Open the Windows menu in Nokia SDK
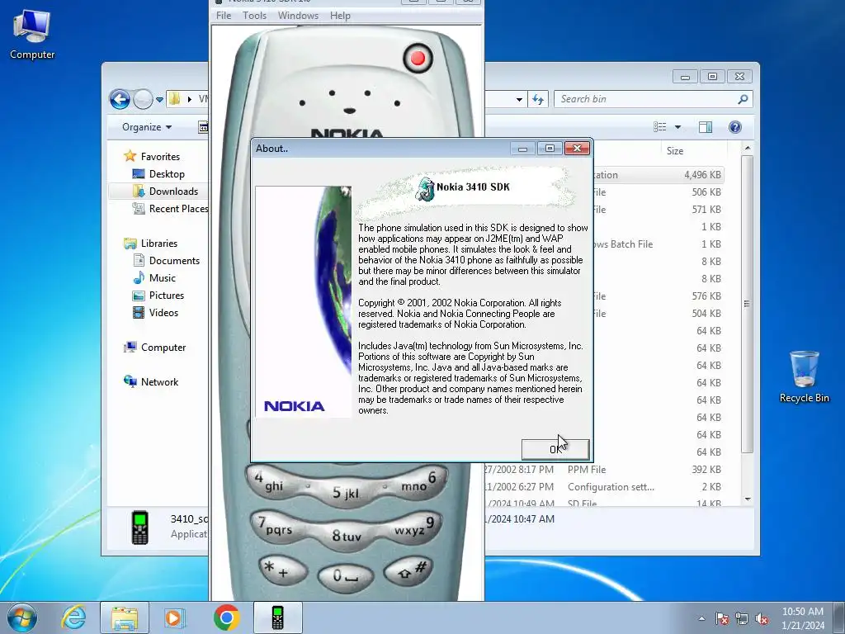845x634 pixels. pyautogui.click(x=298, y=16)
